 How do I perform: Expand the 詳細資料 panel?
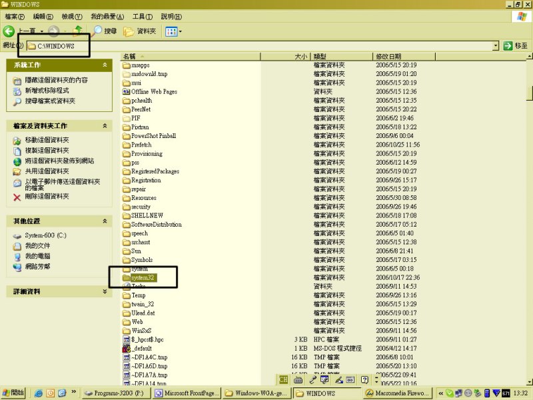click(x=105, y=291)
